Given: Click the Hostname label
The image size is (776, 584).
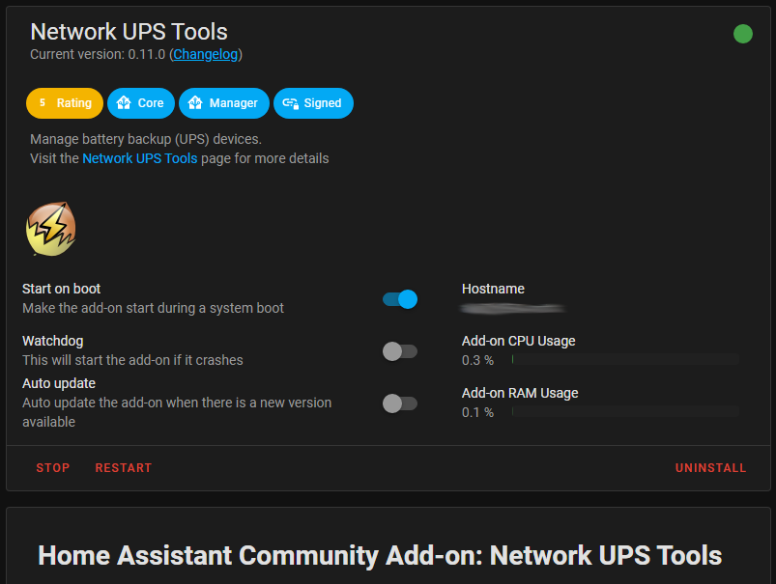Looking at the screenshot, I should tap(493, 289).
